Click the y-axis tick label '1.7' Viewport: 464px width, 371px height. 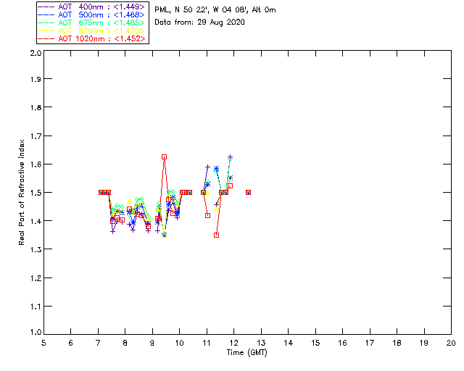[x=36, y=136]
